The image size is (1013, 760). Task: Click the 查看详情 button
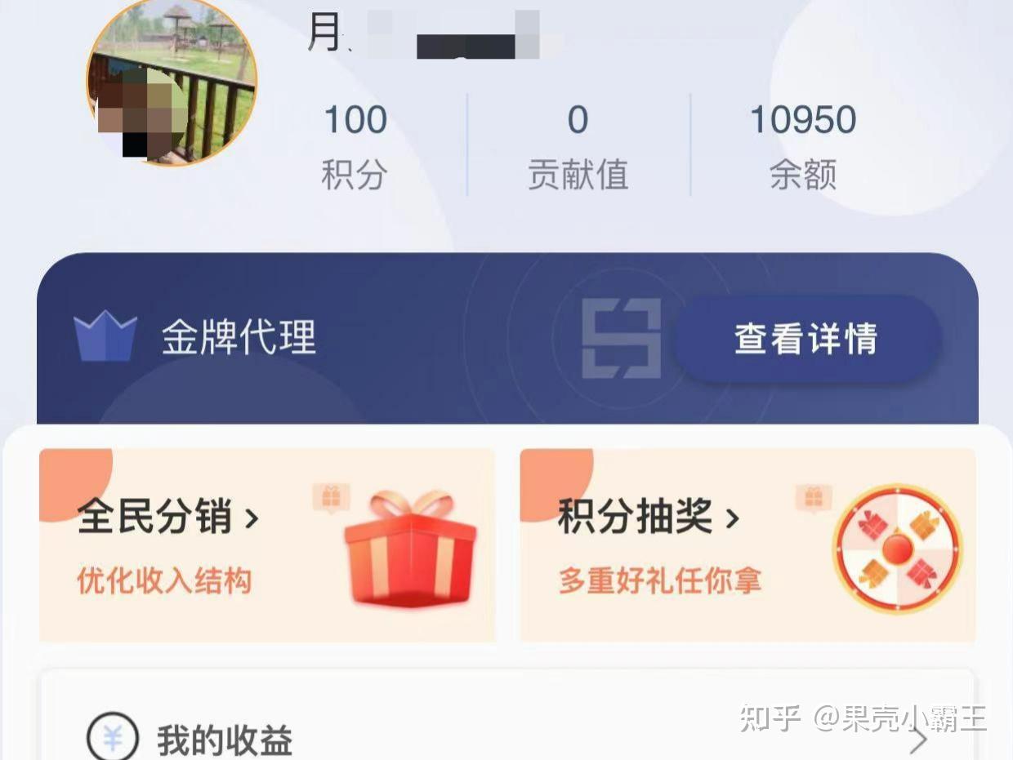click(806, 338)
